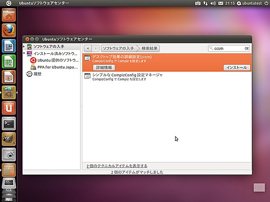Expand the ソフトウェアの入手 tree arrow
This screenshot has width=270, height=202.
(x=24, y=46)
